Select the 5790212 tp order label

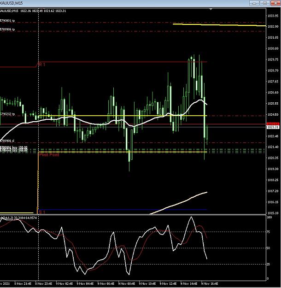(x=7, y=114)
